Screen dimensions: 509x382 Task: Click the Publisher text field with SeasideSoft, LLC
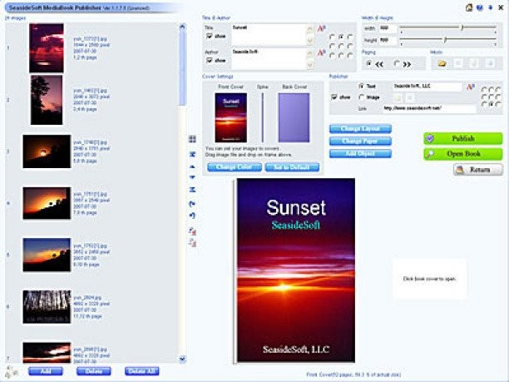click(427, 87)
